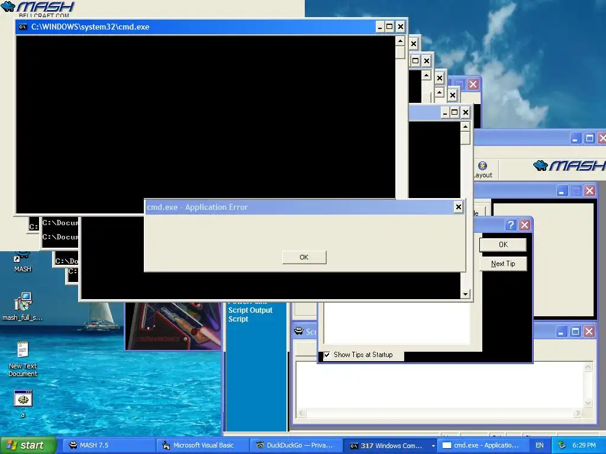Maximize the C:\WINDOWS\system32\cmd.exe window
The width and height of the screenshot is (606, 454).
click(389, 27)
